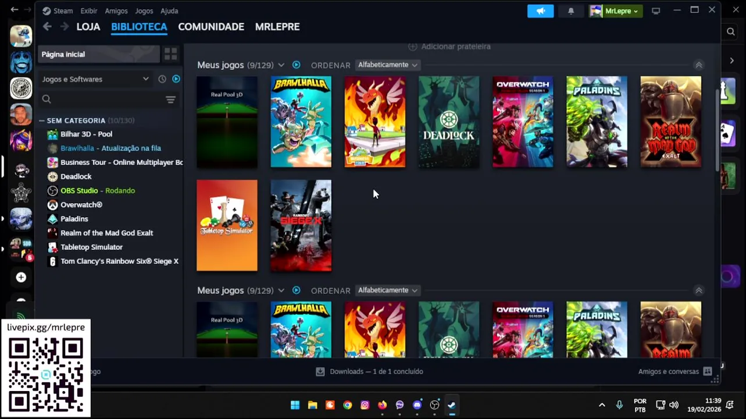Open File Explorer from taskbar
This screenshot has width=746, height=419.
coord(312,405)
